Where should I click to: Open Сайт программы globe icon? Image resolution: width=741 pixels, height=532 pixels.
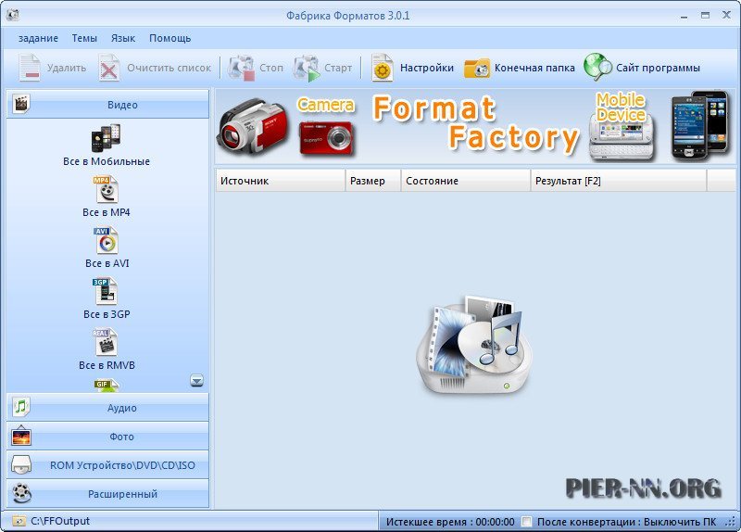[x=597, y=67]
